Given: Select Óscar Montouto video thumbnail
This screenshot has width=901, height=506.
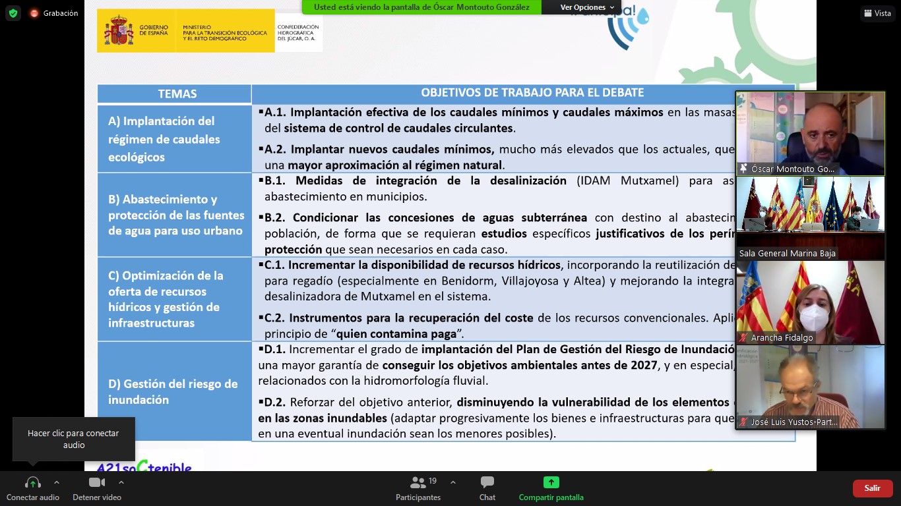Looking at the screenshot, I should pos(810,134).
